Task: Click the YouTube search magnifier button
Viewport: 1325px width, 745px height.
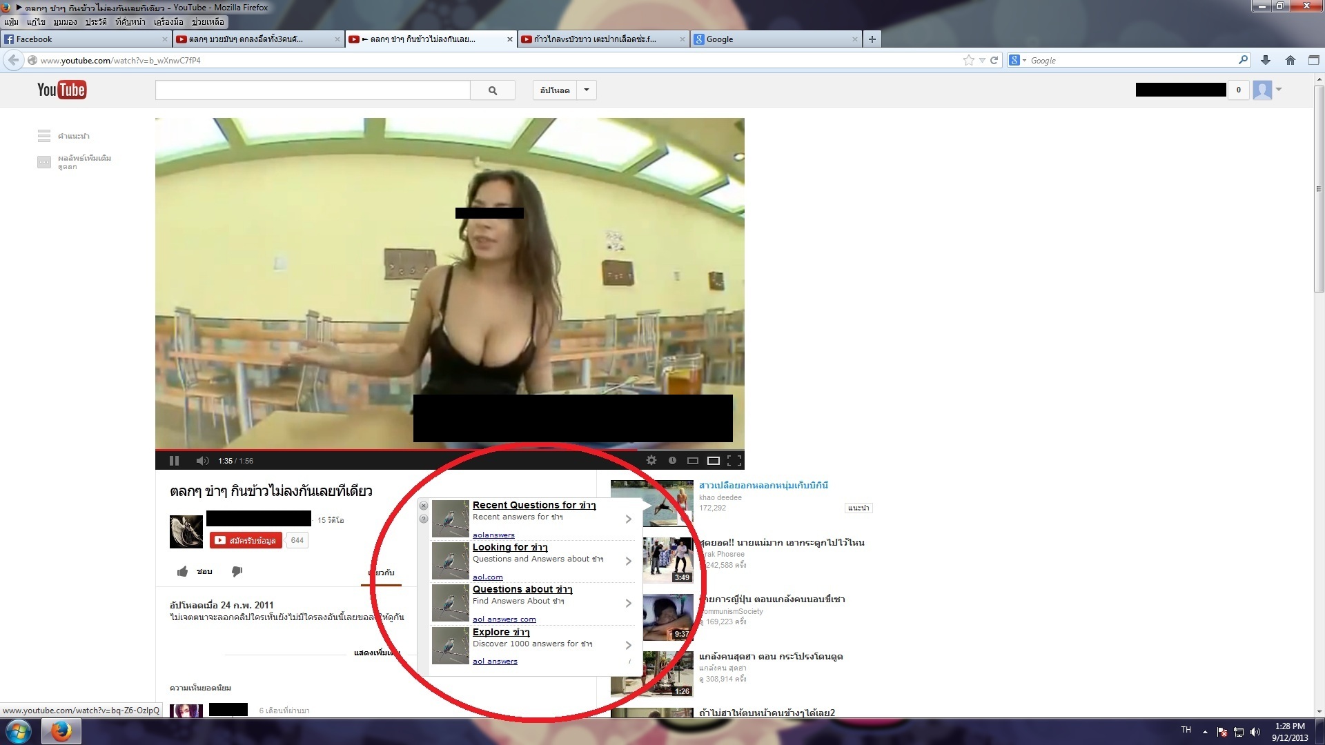Action: point(493,90)
